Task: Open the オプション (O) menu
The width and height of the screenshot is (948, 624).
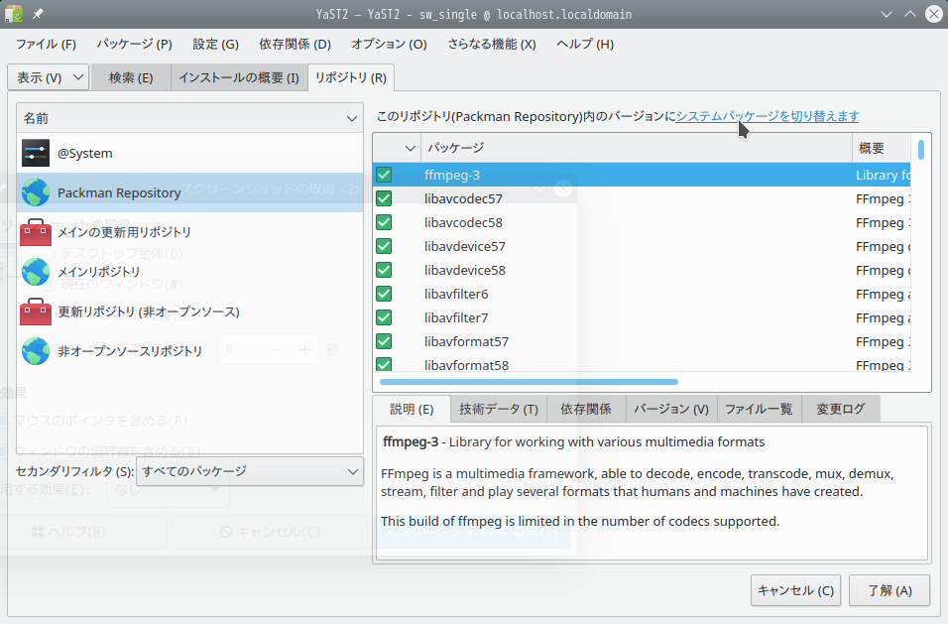Action: click(x=390, y=44)
